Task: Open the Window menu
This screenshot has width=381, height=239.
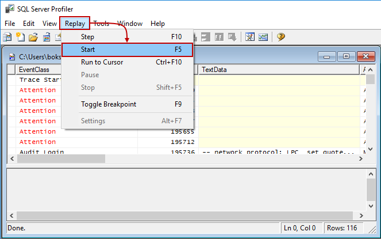Action: click(x=130, y=24)
